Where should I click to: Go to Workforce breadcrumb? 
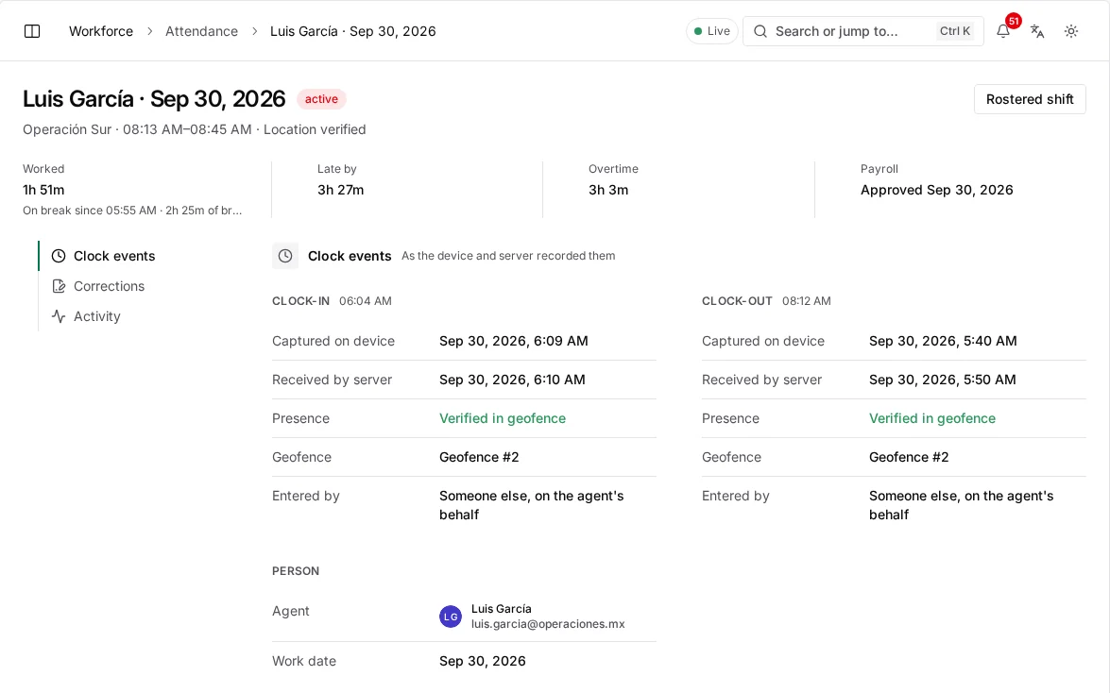tap(100, 31)
